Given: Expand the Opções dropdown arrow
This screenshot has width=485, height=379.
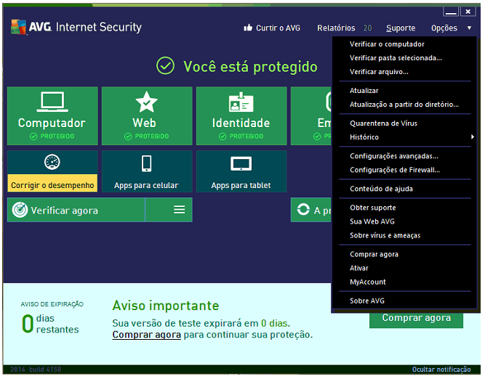Looking at the screenshot, I should click(469, 28).
